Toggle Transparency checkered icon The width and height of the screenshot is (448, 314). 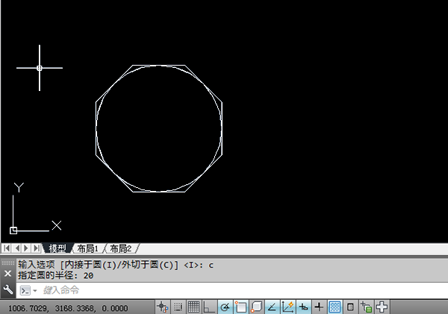[x=335, y=307]
